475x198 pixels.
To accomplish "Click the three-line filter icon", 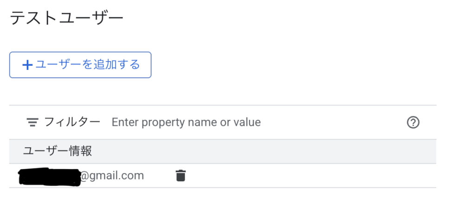I will pyautogui.click(x=32, y=122).
